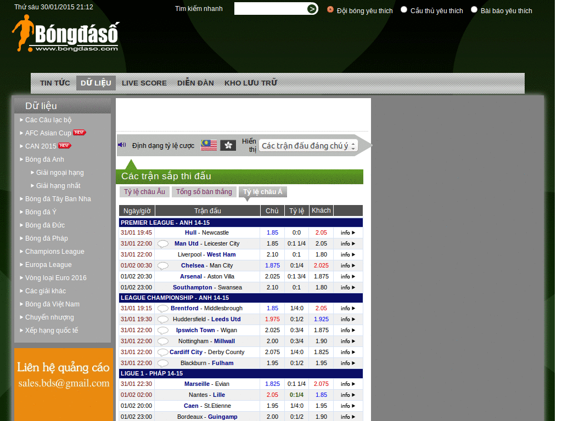Expand Bóng đá Pháp sidebar section
The image size is (562, 421).
46,238
